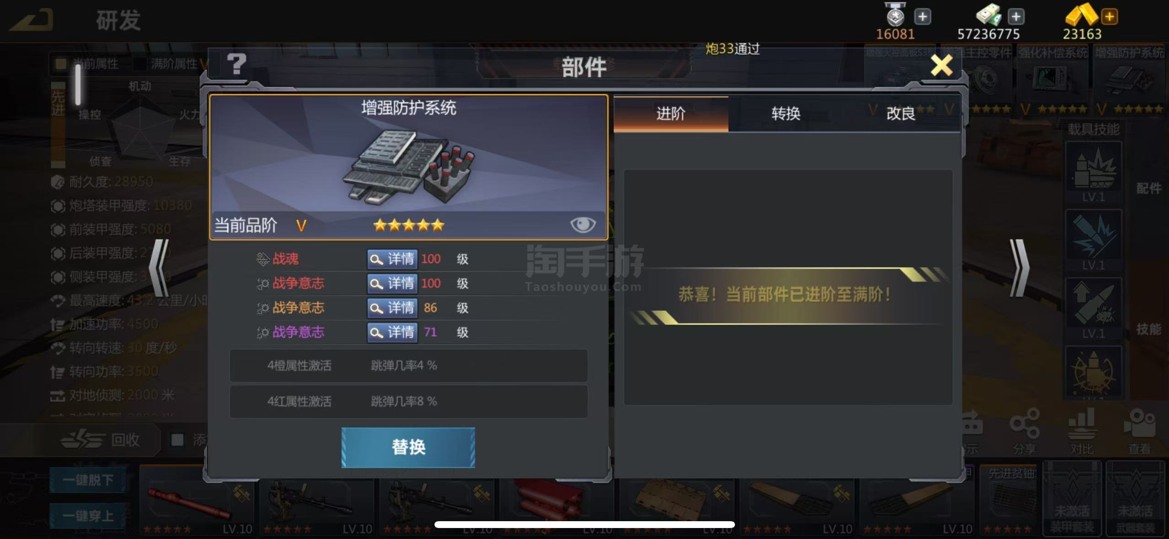Open the question mark help icon
Image resolution: width=1169 pixels, height=539 pixels.
(x=236, y=64)
